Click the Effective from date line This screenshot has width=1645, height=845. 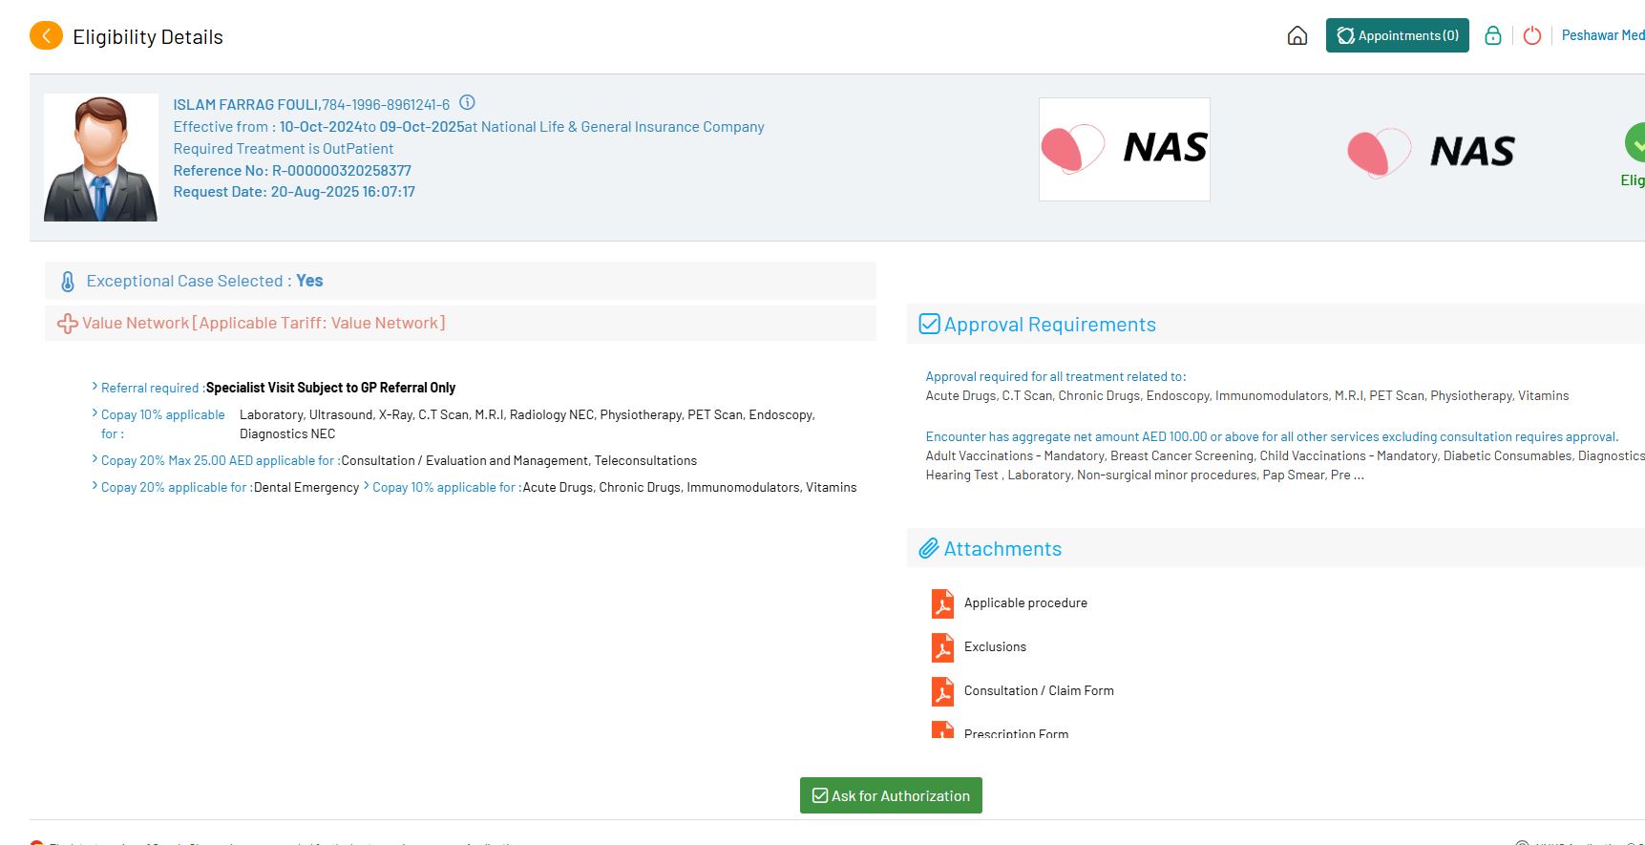point(469,127)
